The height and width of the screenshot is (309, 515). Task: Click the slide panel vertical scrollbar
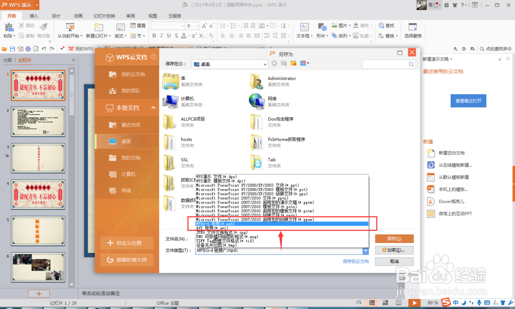point(72,177)
